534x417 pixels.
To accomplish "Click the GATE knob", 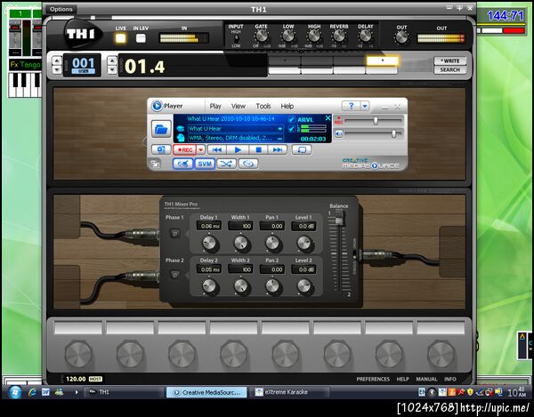I will [x=261, y=36].
